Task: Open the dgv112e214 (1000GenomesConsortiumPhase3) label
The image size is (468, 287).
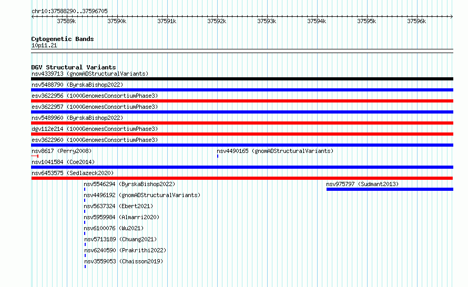Action: [95, 129]
